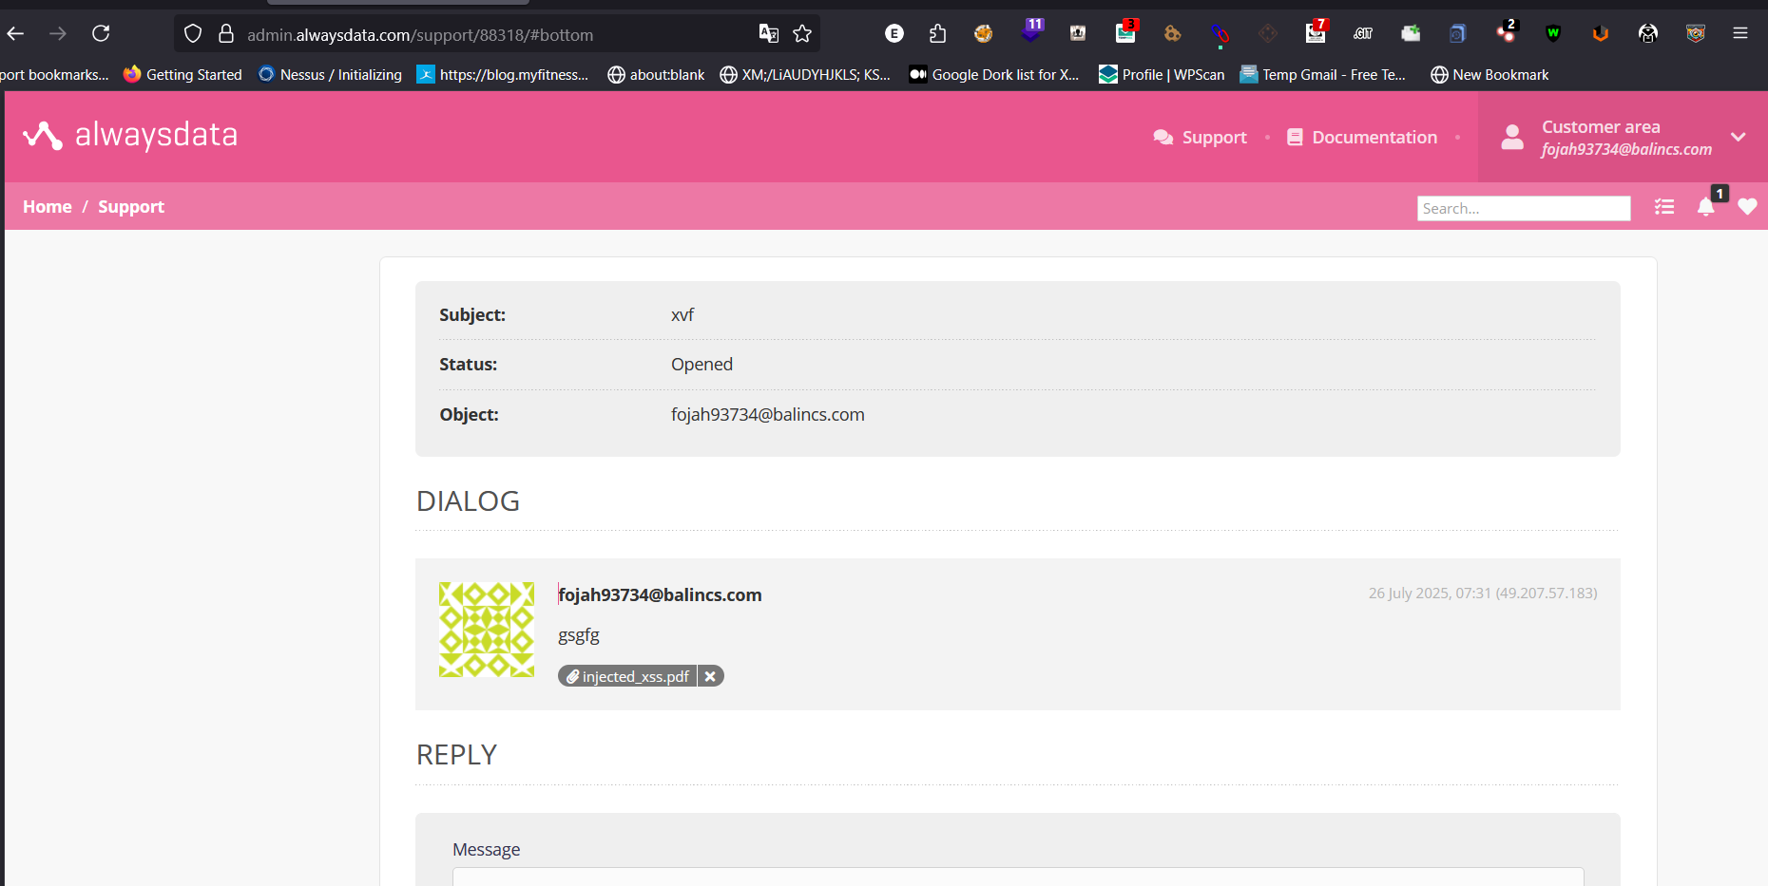Click the Support breadcrumb link
Viewport: 1768px width, 886px height.
(131, 207)
